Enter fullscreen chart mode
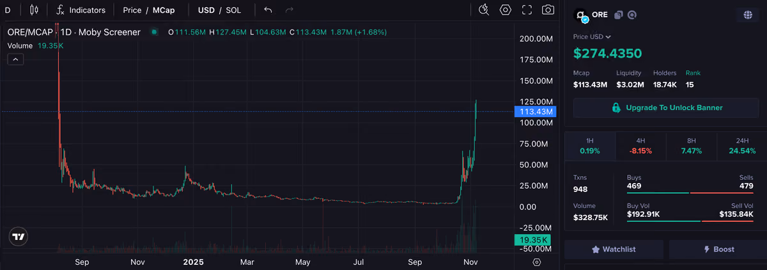 [527, 10]
